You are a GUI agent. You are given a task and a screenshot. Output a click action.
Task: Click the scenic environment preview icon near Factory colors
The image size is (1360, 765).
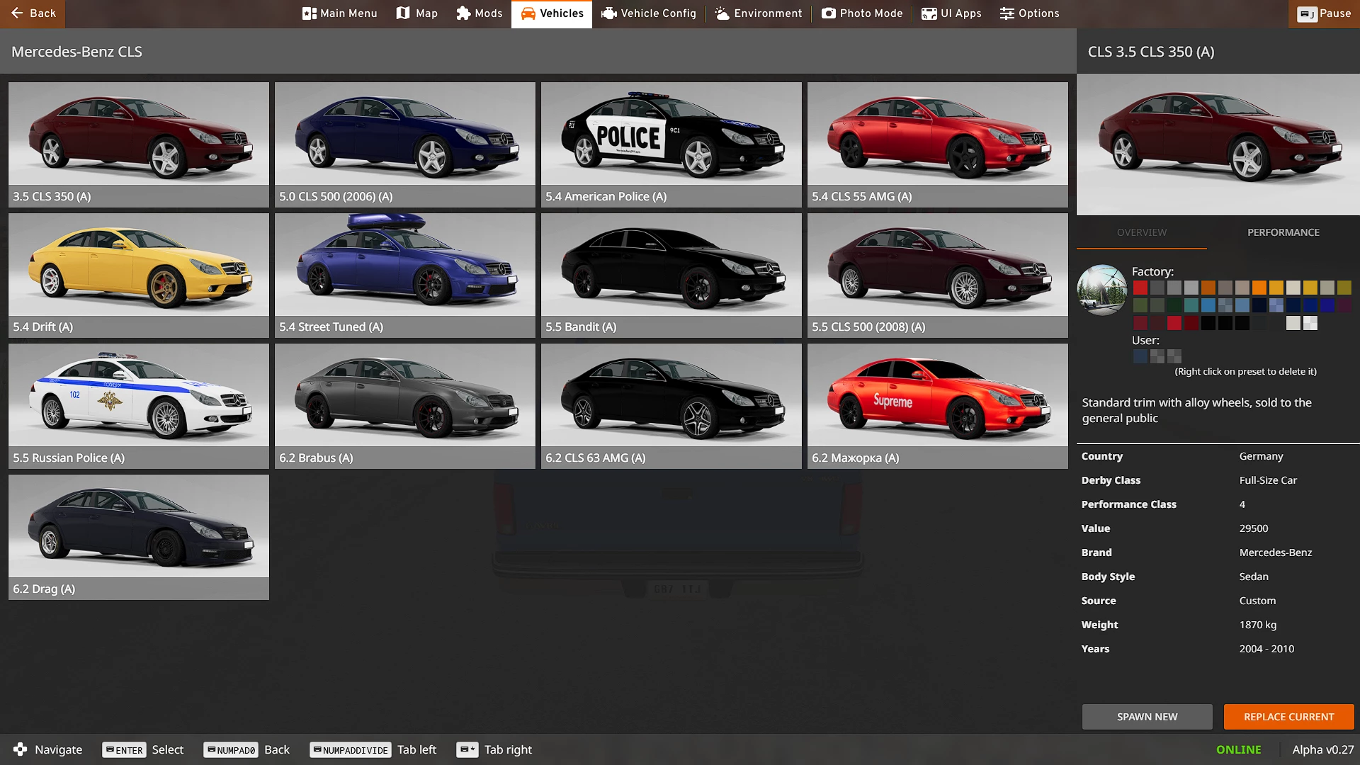coord(1102,289)
